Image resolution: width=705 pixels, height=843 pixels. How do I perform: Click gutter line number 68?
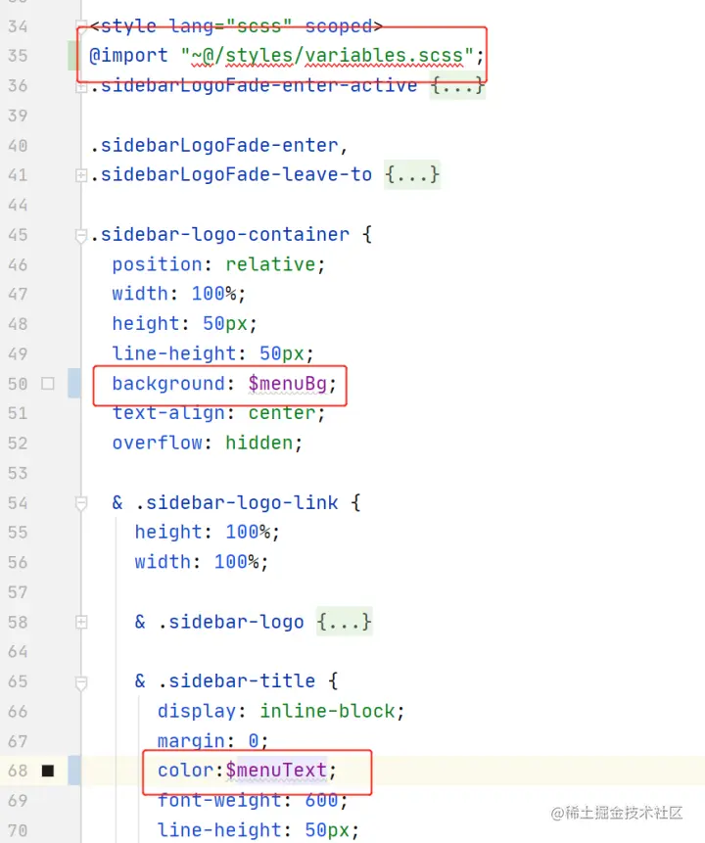(18, 771)
